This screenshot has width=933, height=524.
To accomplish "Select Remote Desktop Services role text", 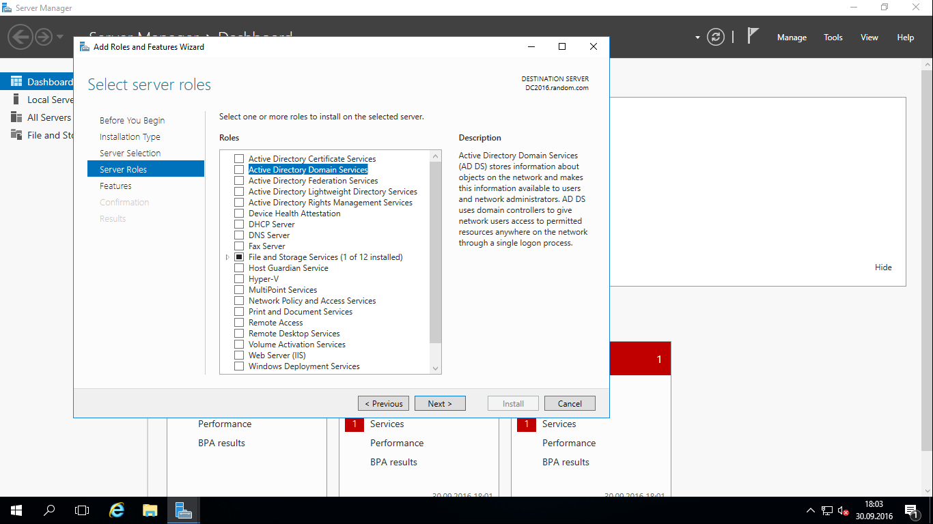I will (x=294, y=334).
